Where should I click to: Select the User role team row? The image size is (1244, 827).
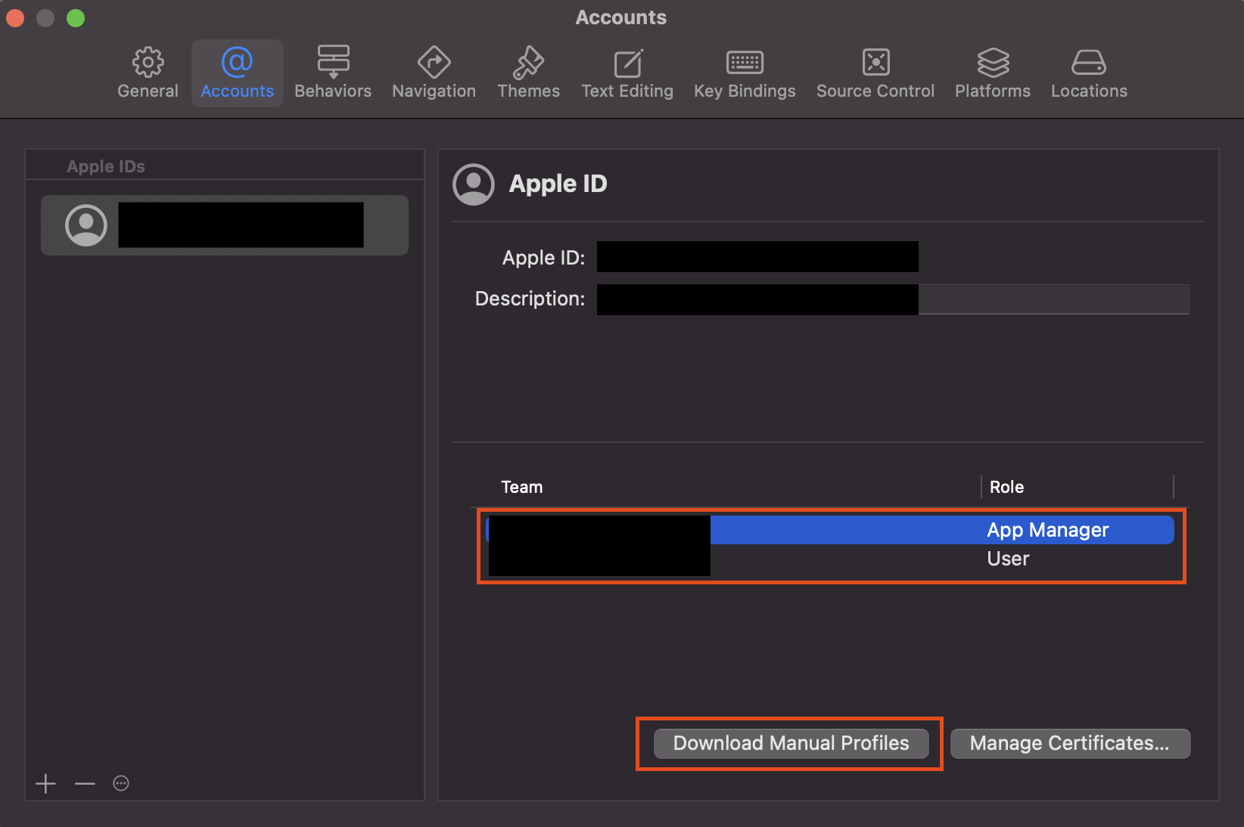(830, 559)
